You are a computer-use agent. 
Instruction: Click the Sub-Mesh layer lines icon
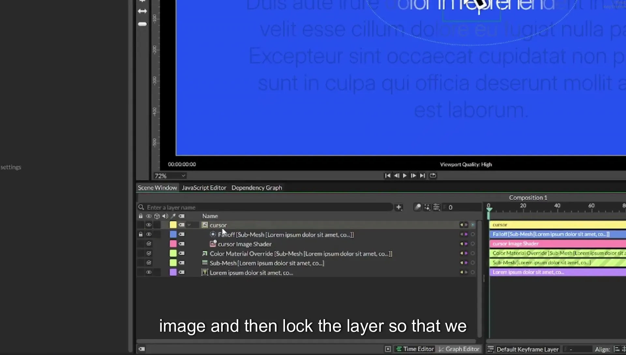(205, 263)
